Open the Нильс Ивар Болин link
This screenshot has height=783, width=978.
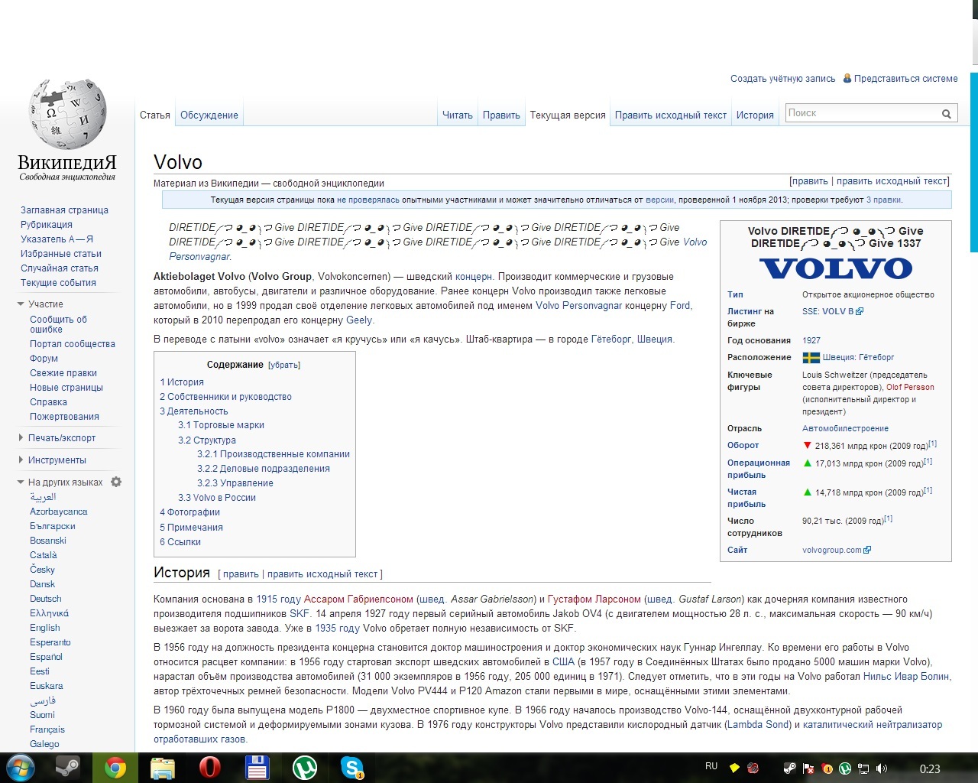click(906, 677)
